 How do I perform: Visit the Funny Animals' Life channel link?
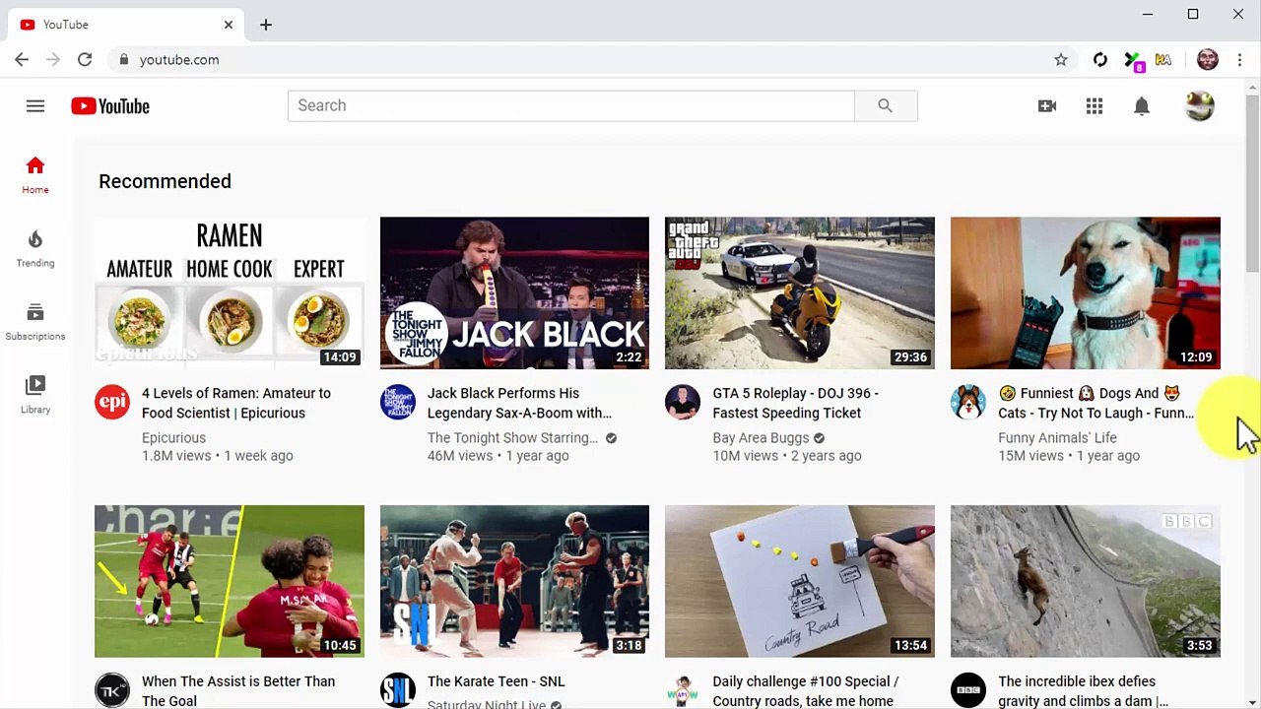point(1057,438)
